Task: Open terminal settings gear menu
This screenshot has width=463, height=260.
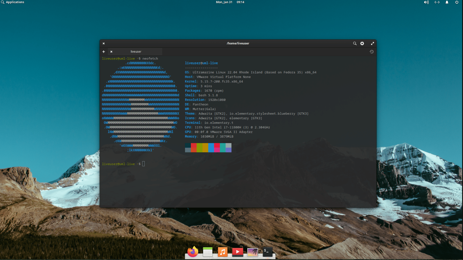Action: coord(362,43)
